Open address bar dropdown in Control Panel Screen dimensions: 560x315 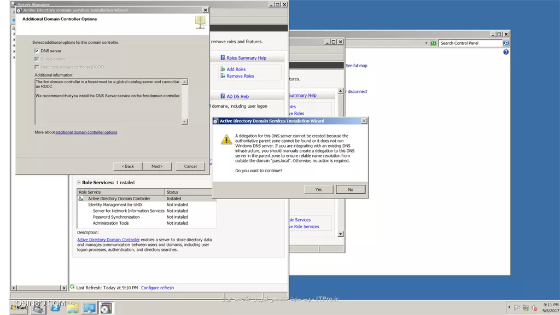[426, 43]
